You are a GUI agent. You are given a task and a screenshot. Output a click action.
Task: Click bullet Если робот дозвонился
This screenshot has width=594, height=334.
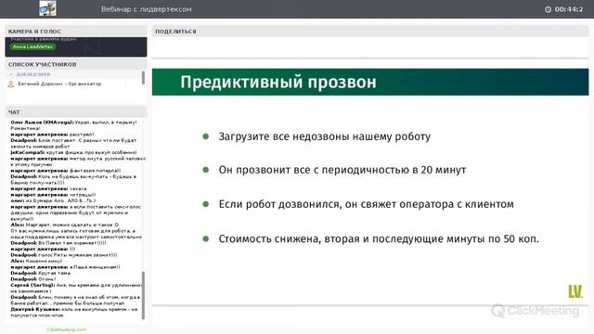click(x=366, y=204)
